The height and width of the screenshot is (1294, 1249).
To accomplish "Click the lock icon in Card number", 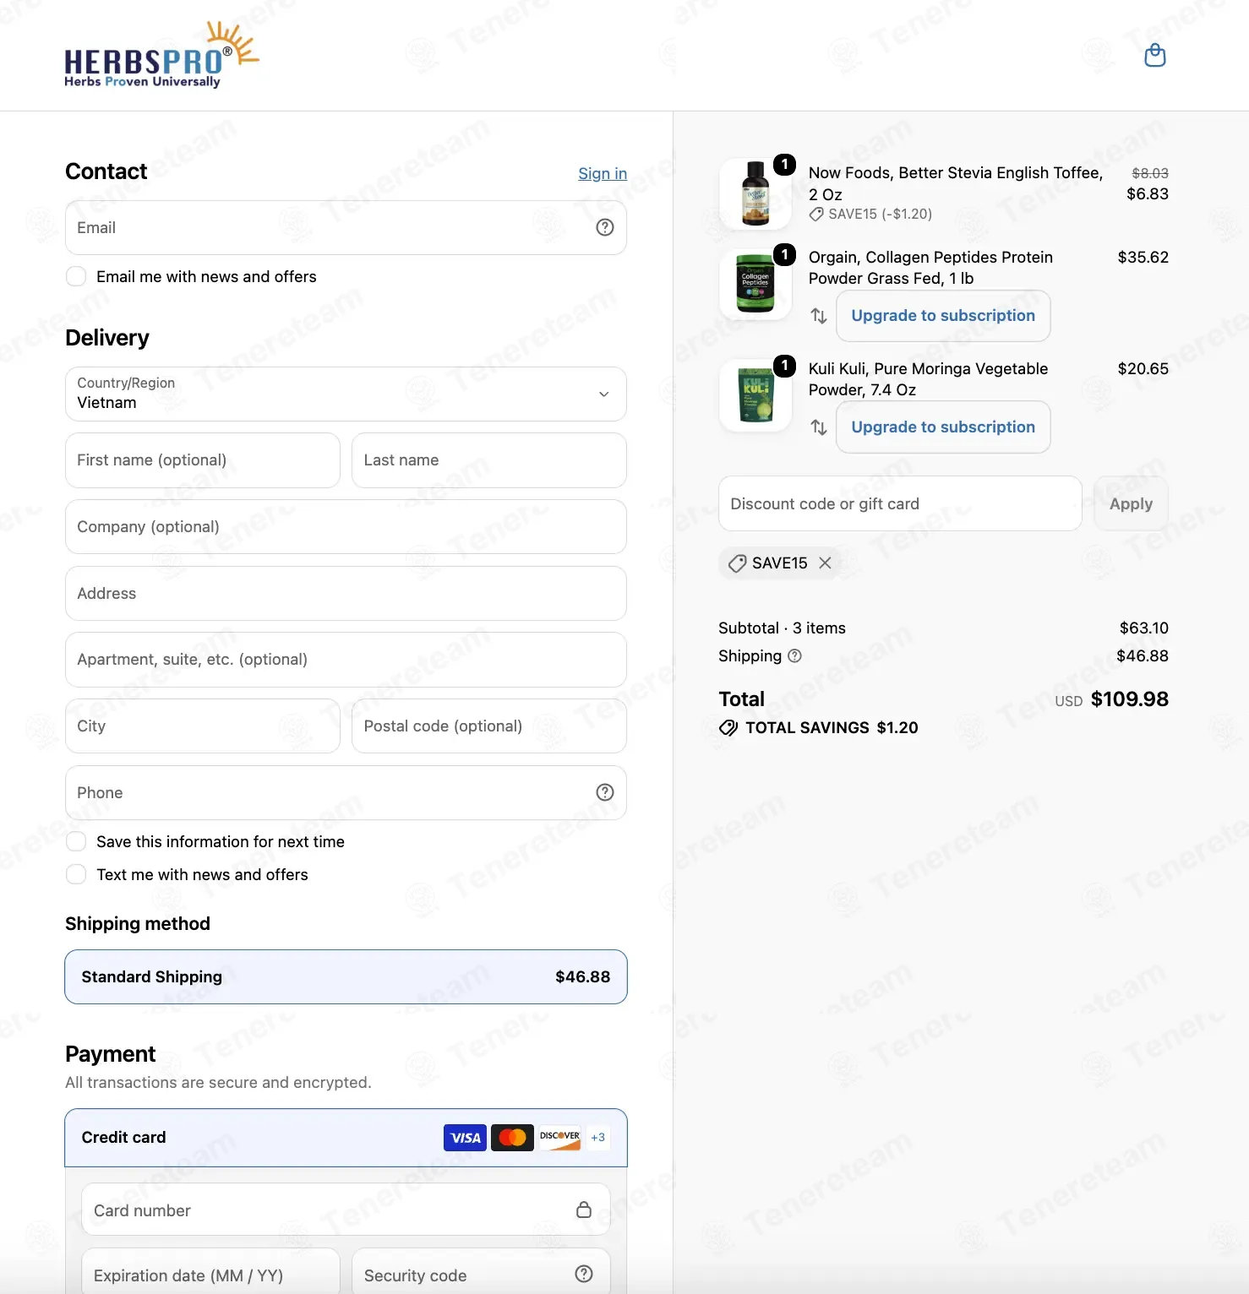I will point(584,1210).
